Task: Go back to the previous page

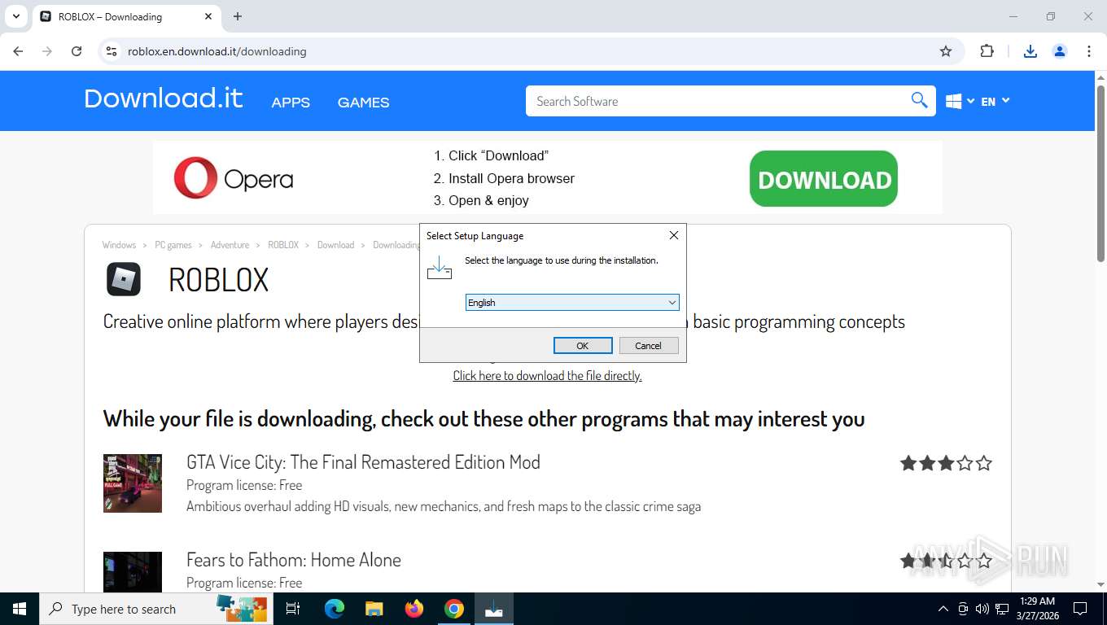Action: pyautogui.click(x=18, y=51)
